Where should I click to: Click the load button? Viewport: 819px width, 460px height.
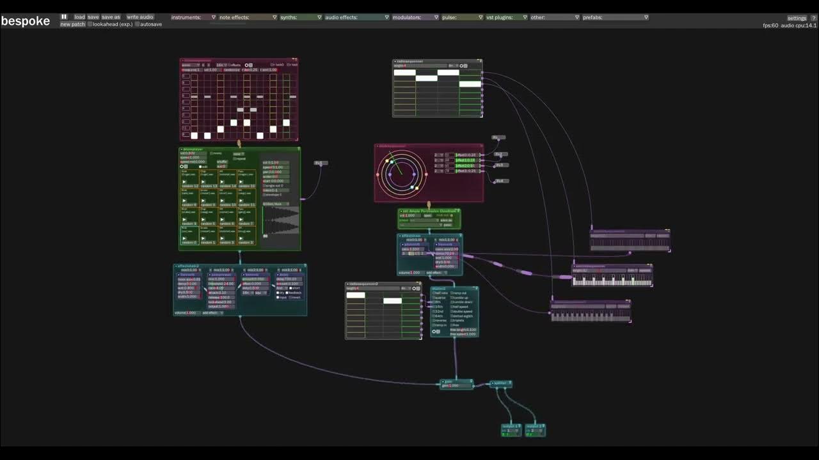79,17
